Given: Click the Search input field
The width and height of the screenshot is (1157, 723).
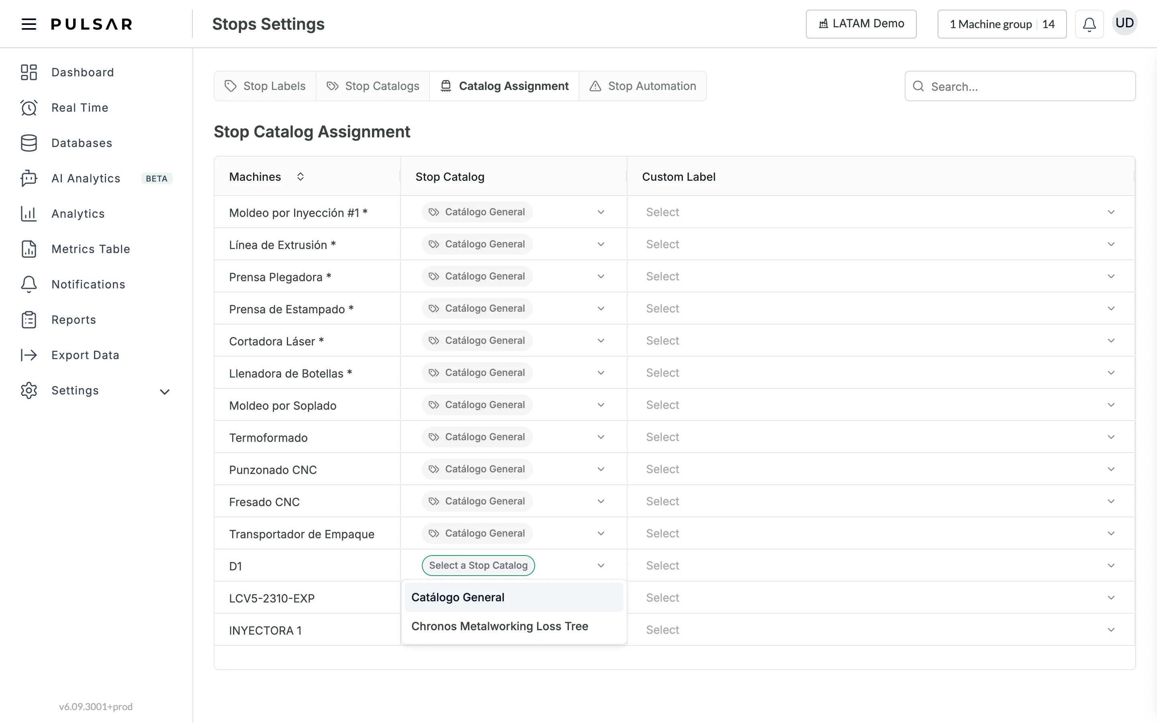Looking at the screenshot, I should click(x=1020, y=86).
